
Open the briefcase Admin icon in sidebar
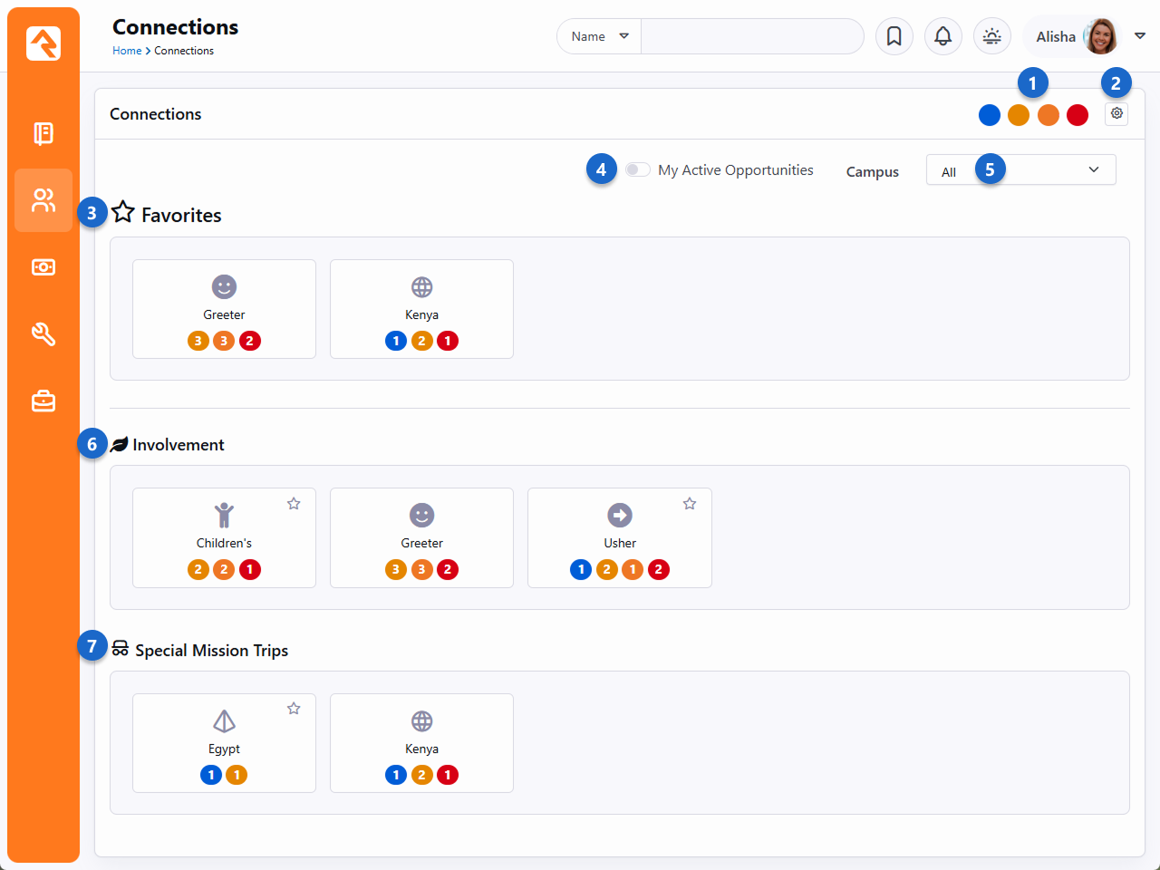pos(43,401)
